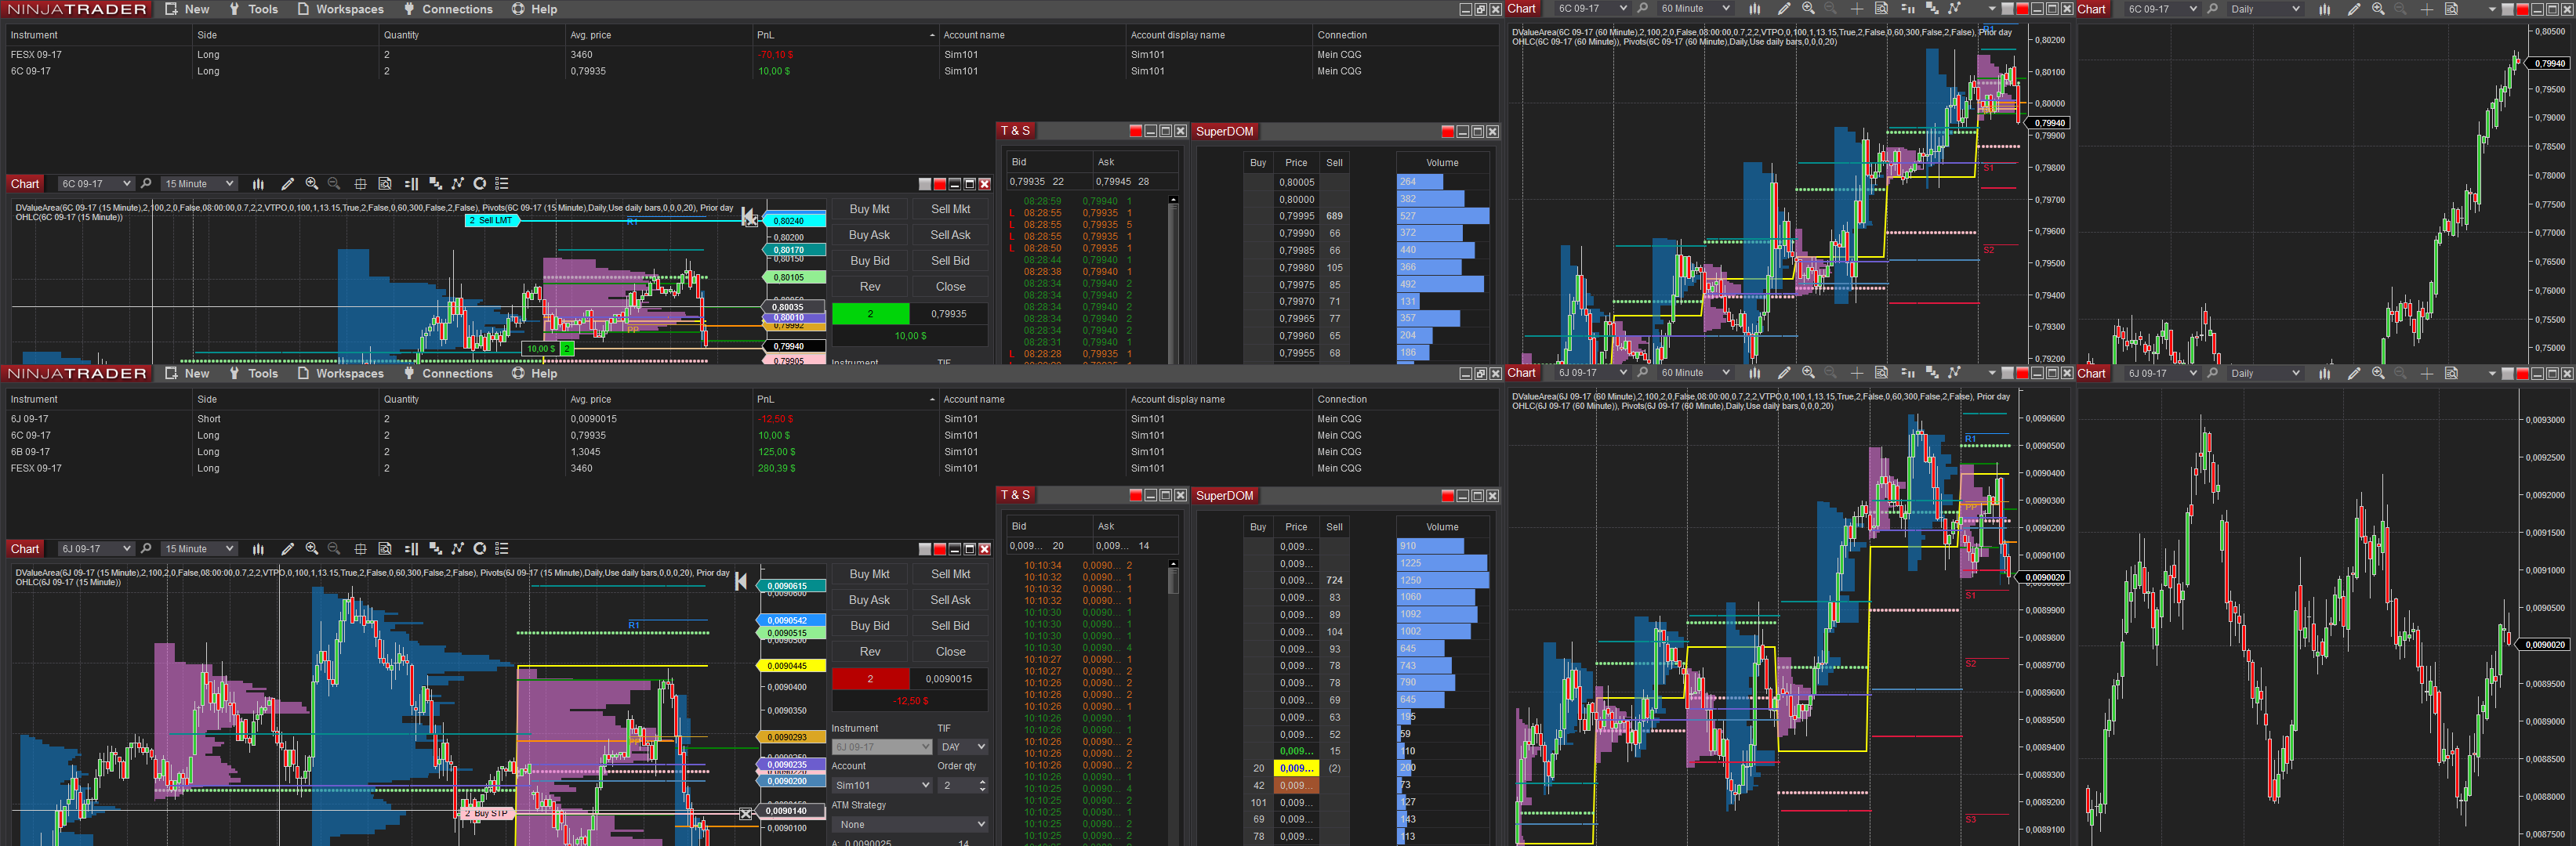Screen dimensions: 2576x846
Task: Toggle Chart Trader panel in 6J 60 Minute chart
Action: 1907,374
